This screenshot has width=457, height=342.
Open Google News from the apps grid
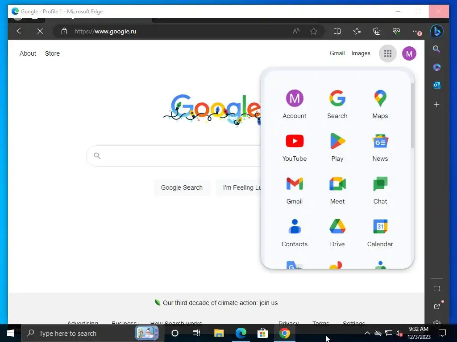click(380, 147)
